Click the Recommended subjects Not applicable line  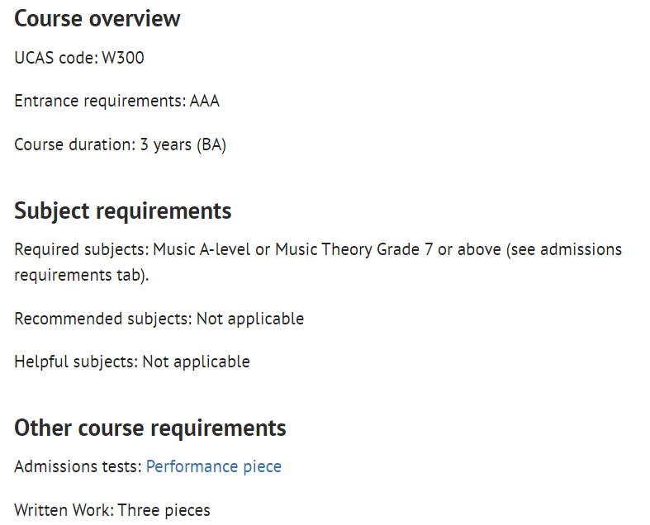click(159, 319)
